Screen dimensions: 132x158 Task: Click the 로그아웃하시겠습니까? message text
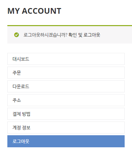point(45,35)
